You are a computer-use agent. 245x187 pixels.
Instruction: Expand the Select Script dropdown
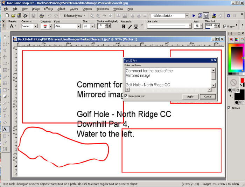(187, 16)
